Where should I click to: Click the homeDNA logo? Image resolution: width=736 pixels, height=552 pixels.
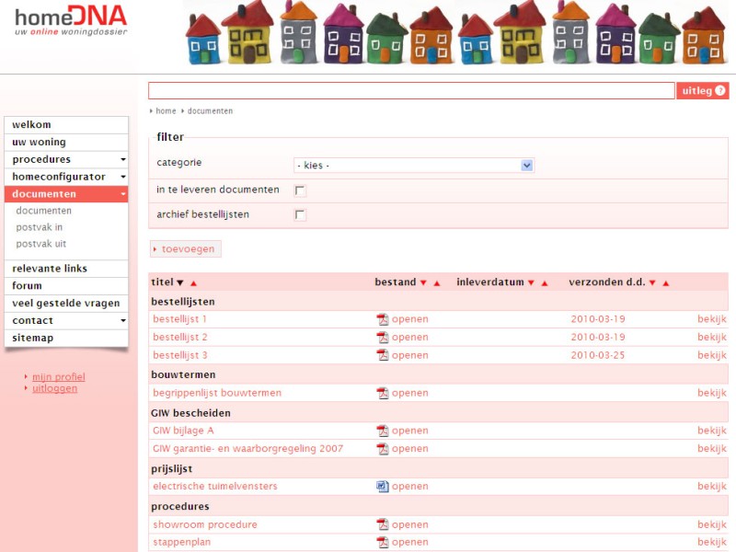pyautogui.click(x=71, y=20)
